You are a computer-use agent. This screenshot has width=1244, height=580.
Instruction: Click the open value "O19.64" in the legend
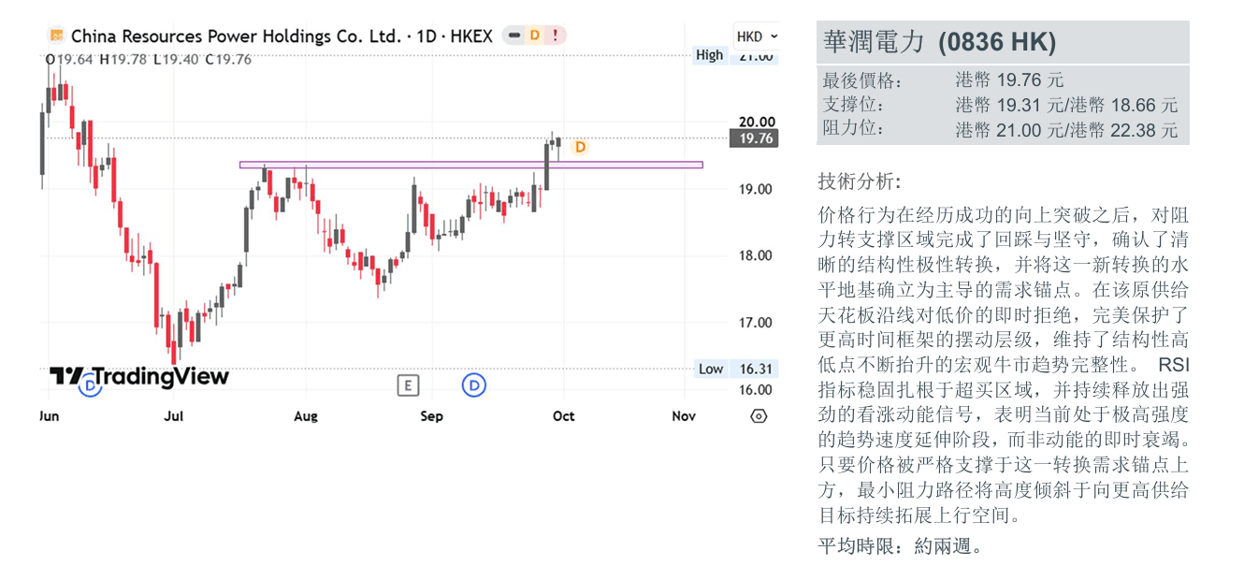click(69, 60)
